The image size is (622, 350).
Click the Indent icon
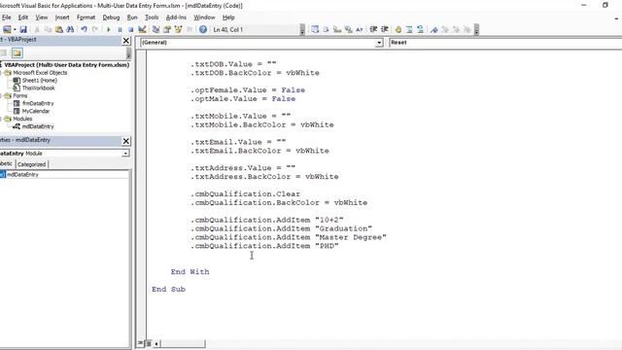[373, 29]
